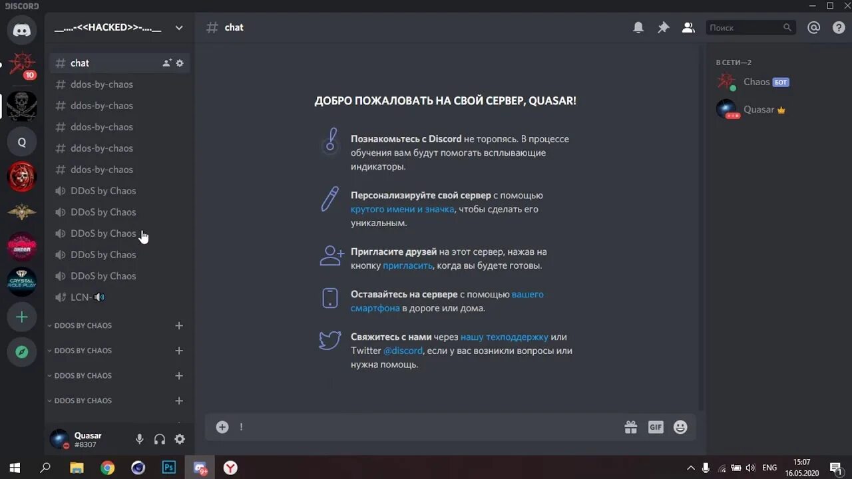This screenshot has width=852, height=479.
Task: Open the red flaming skull server
Action: coord(22,177)
